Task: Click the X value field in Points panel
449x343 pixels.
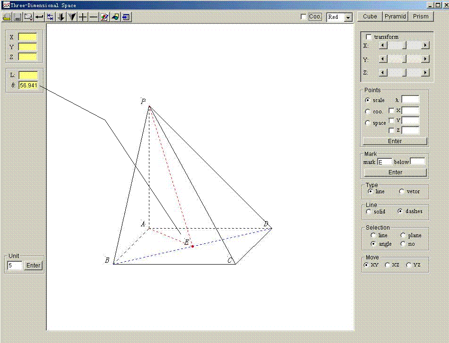Action: 410,111
